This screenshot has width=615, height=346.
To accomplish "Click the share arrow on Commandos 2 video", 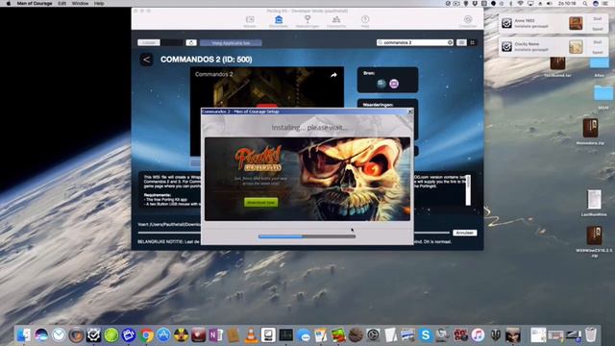I will tap(333, 75).
